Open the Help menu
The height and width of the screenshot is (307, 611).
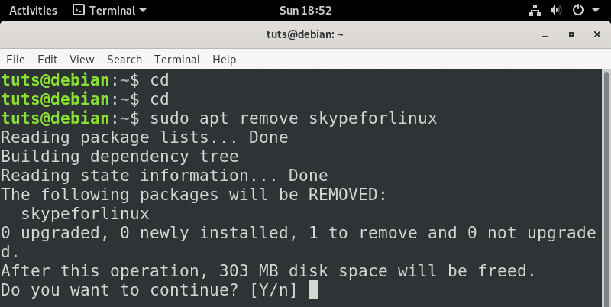pyautogui.click(x=224, y=59)
